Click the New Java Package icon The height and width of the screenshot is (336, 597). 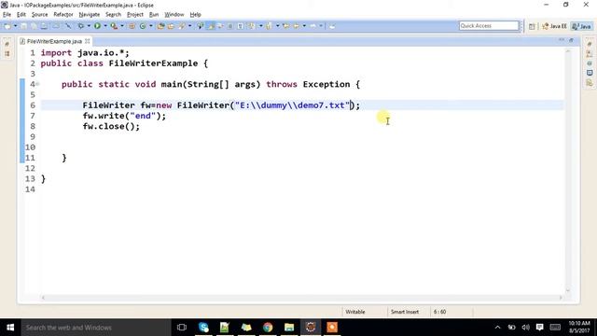pyautogui.click(x=132, y=26)
